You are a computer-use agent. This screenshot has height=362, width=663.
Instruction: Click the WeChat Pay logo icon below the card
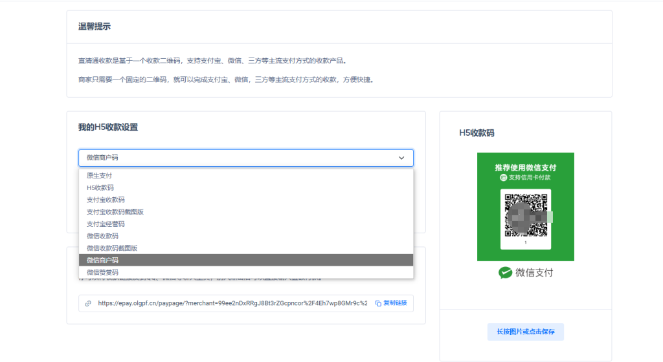coord(505,273)
